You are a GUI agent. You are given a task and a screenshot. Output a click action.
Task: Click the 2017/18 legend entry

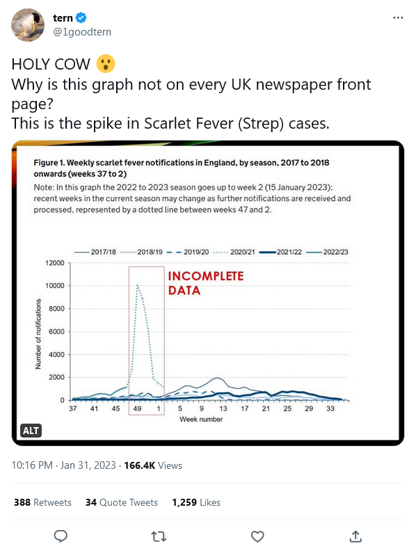[x=95, y=252]
